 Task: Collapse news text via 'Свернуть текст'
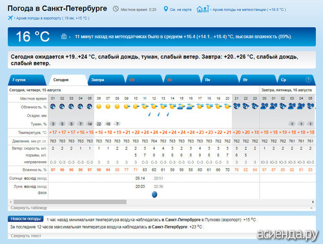(x=26, y=236)
